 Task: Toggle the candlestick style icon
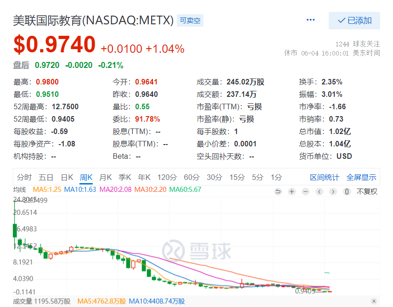click(x=347, y=192)
